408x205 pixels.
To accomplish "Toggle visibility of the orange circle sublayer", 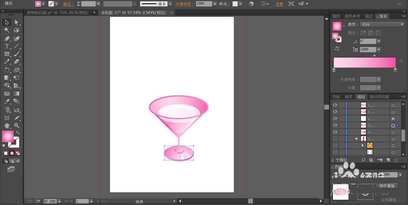I will tap(335, 145).
